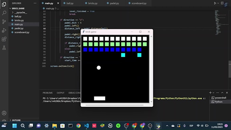This screenshot has width=231, height=130.
Task: Click the white paddle in game
Action: click(100, 98)
